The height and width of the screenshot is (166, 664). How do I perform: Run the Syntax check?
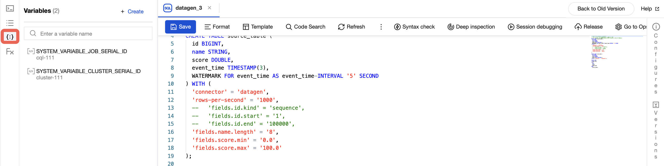[x=414, y=27]
